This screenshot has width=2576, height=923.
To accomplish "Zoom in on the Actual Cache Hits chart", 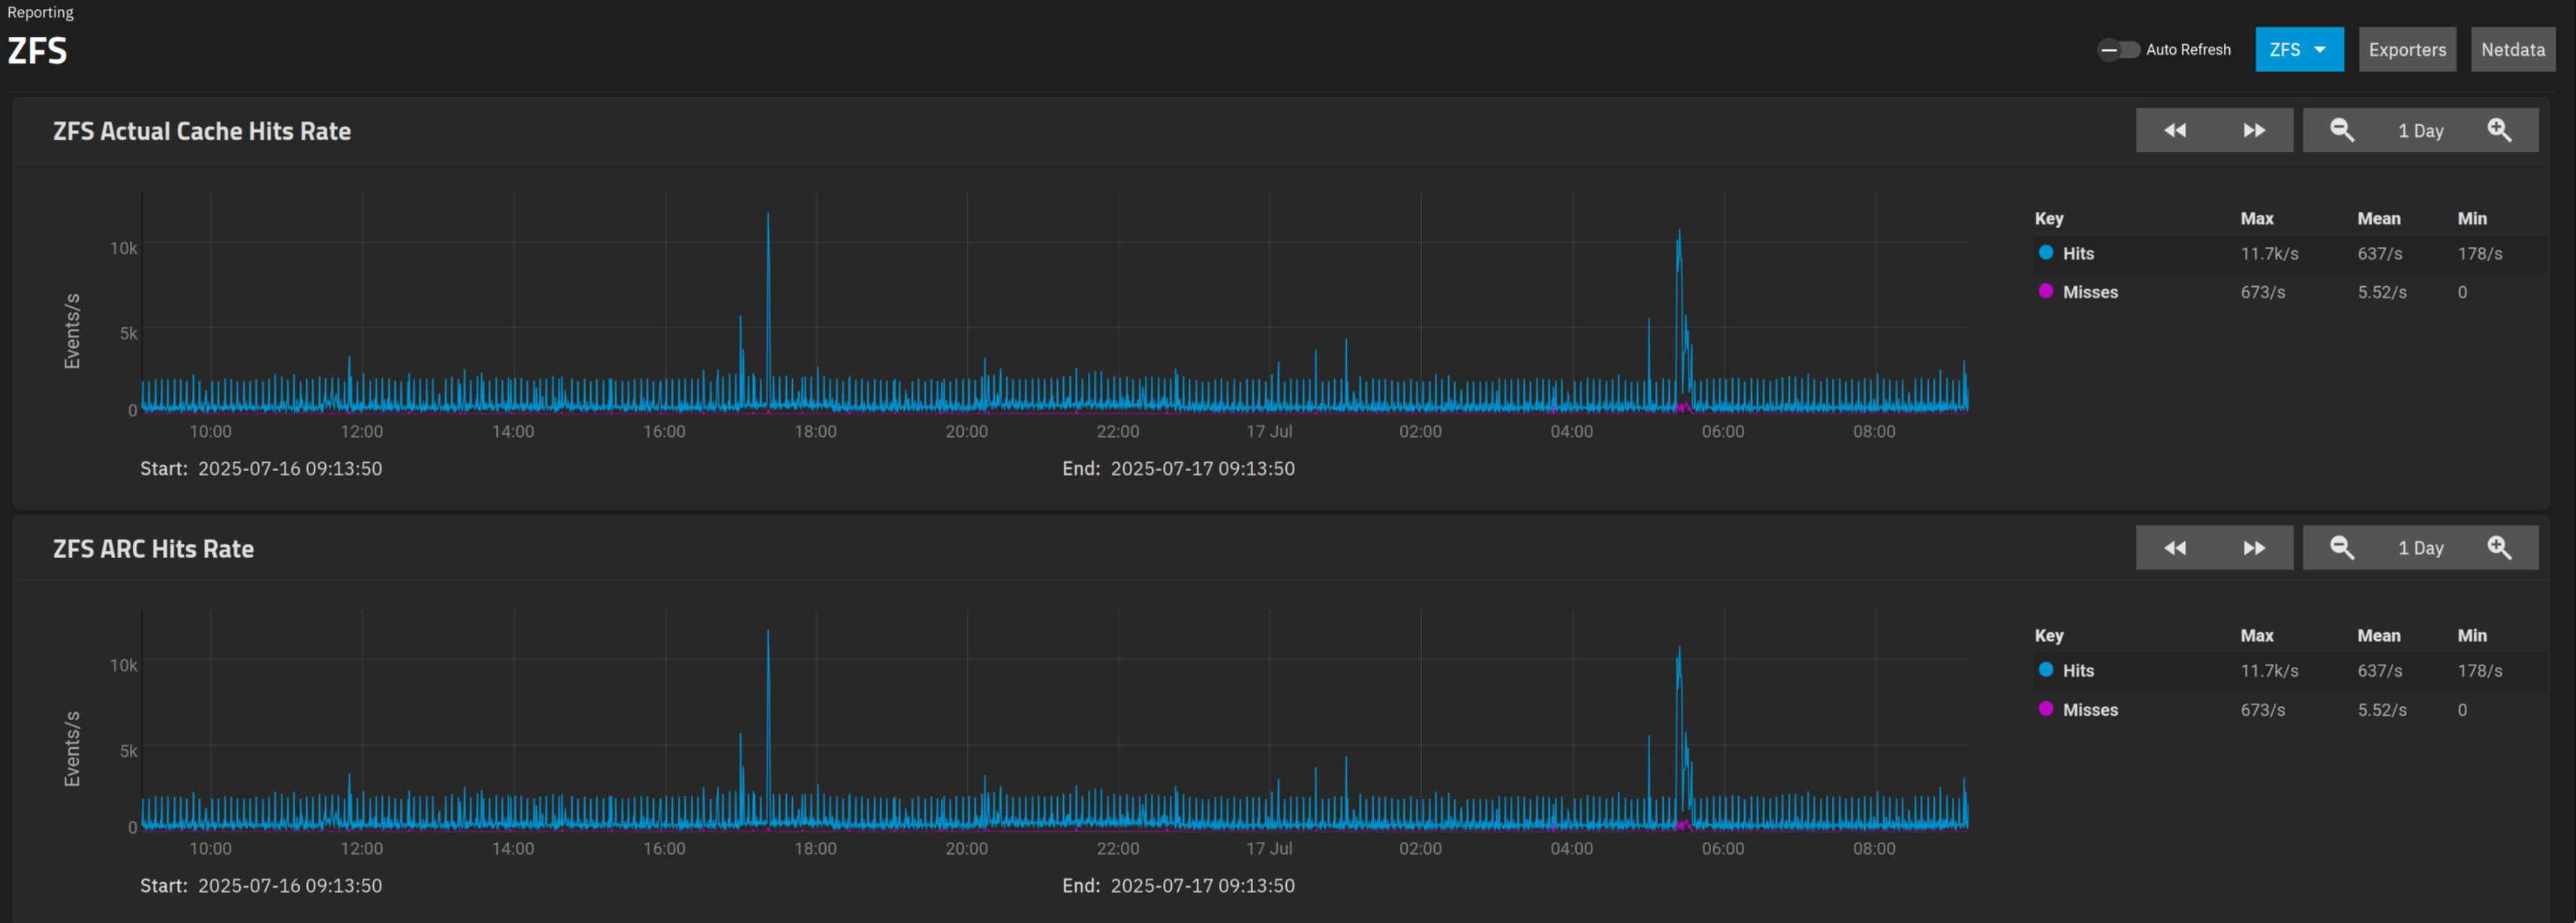I will pyautogui.click(x=2498, y=131).
